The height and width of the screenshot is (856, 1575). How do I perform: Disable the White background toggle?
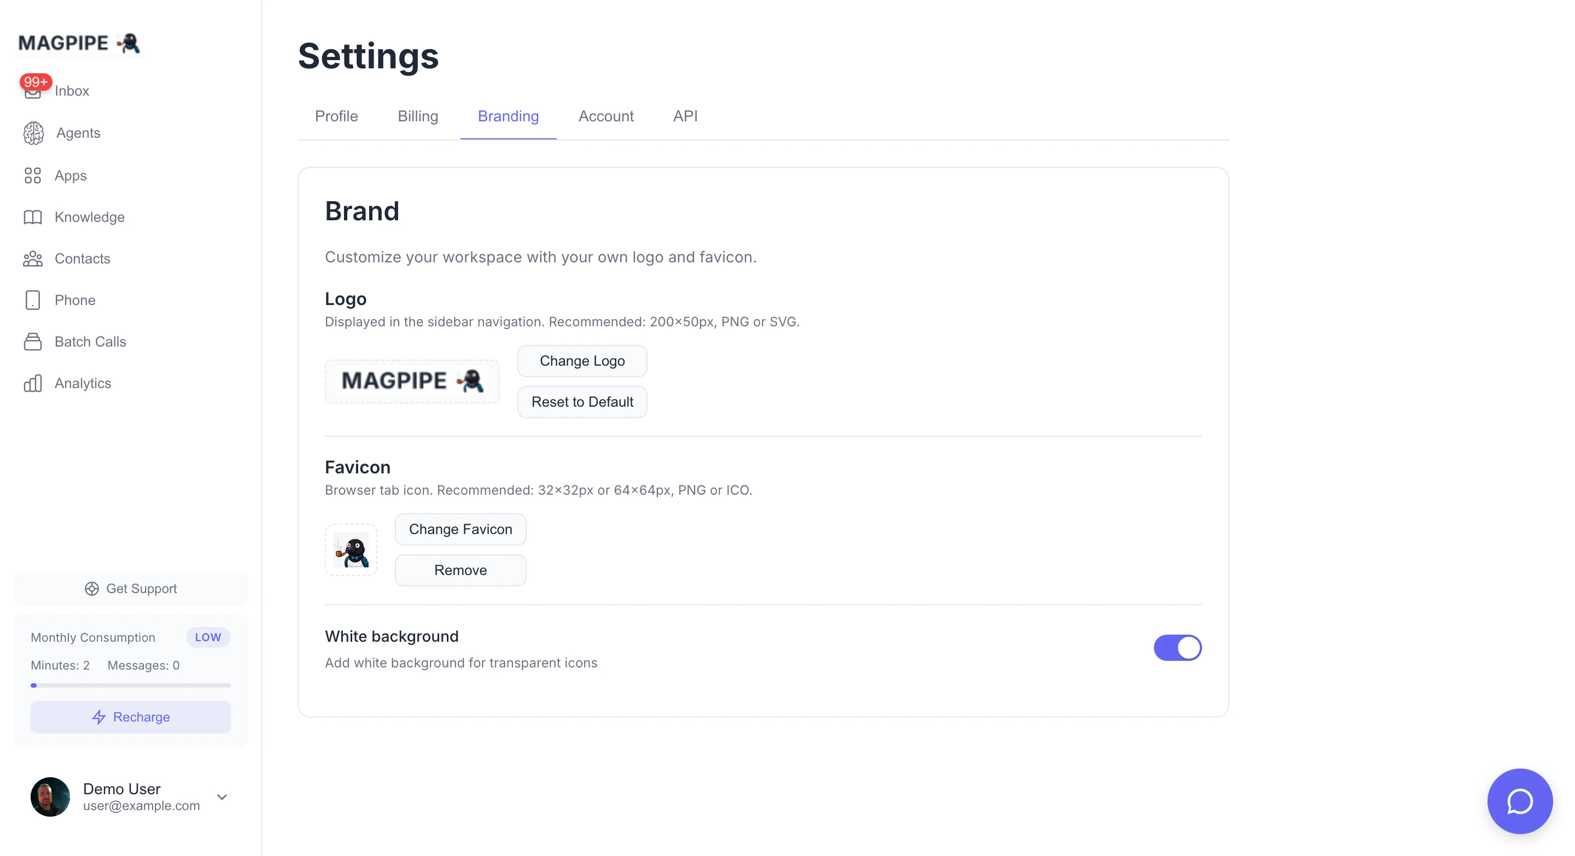coord(1177,648)
